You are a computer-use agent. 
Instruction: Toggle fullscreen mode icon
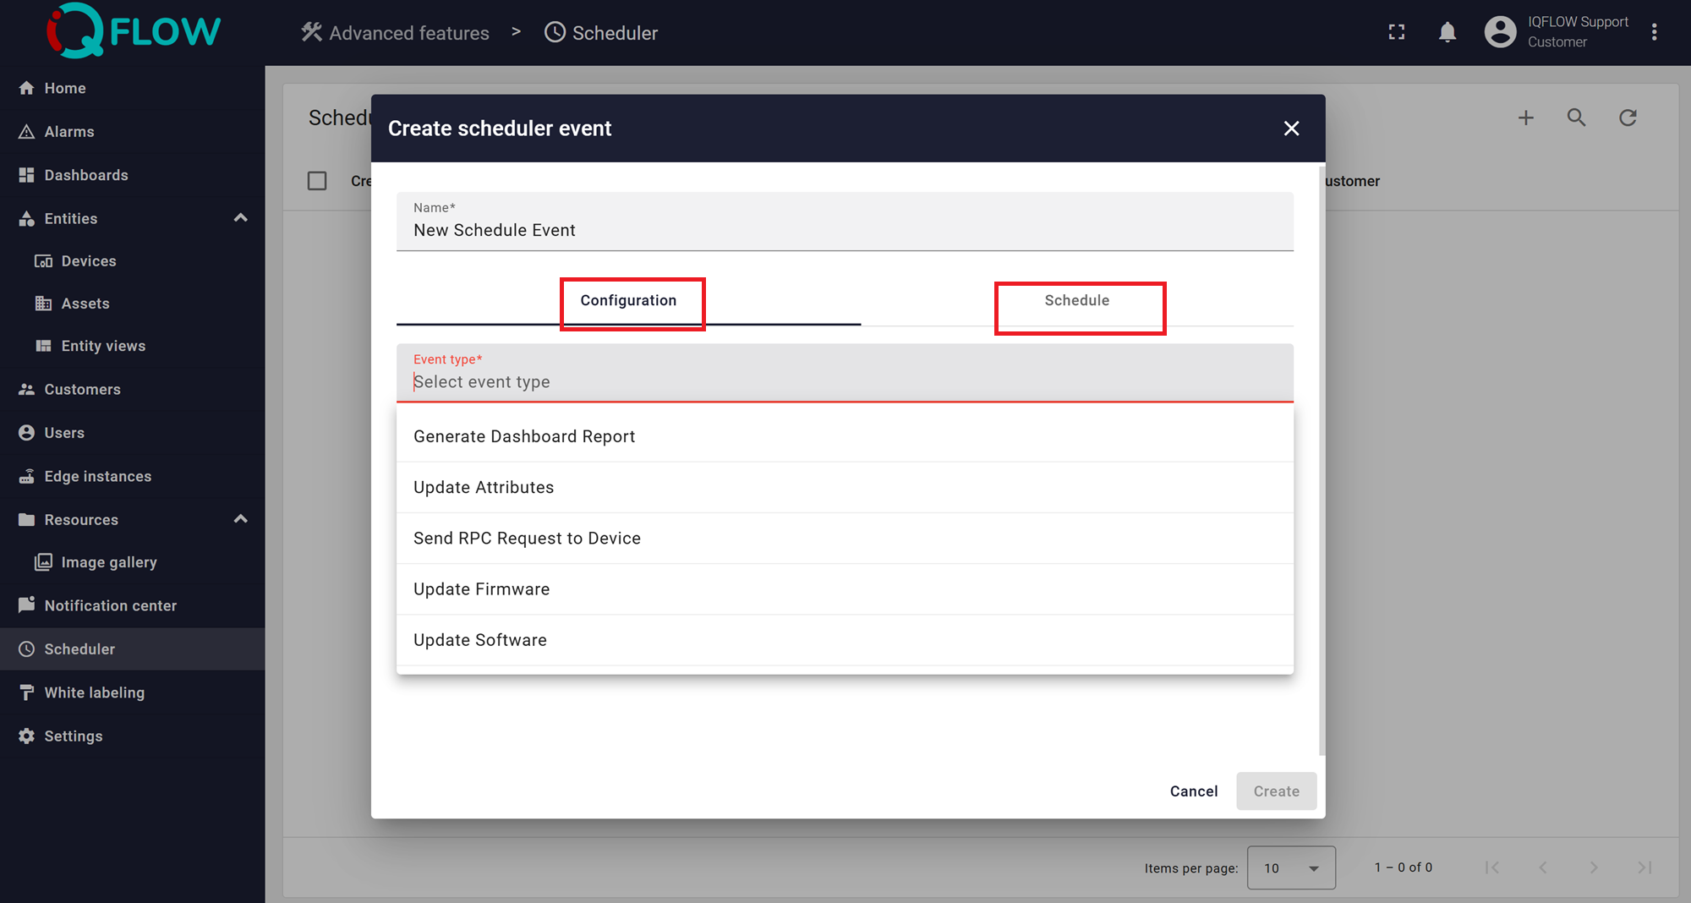tap(1397, 32)
